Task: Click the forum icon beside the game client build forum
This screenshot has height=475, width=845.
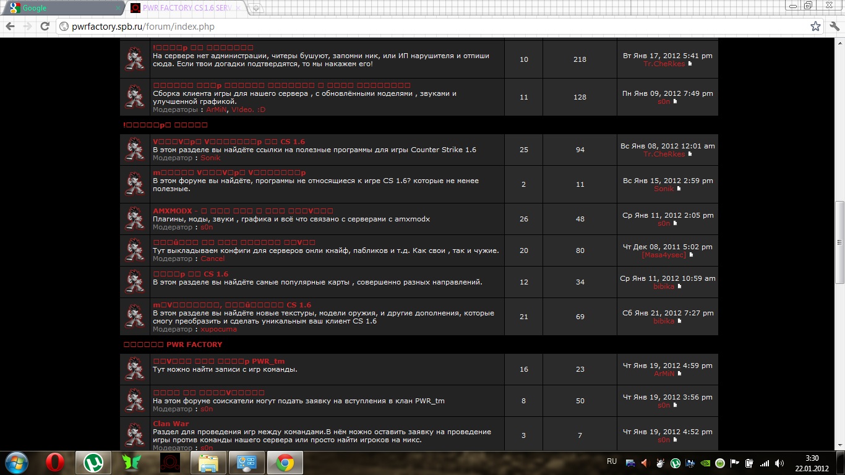Action: click(135, 97)
